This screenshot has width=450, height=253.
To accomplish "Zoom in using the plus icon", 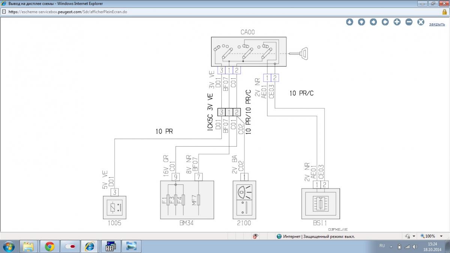I will click(397, 22).
